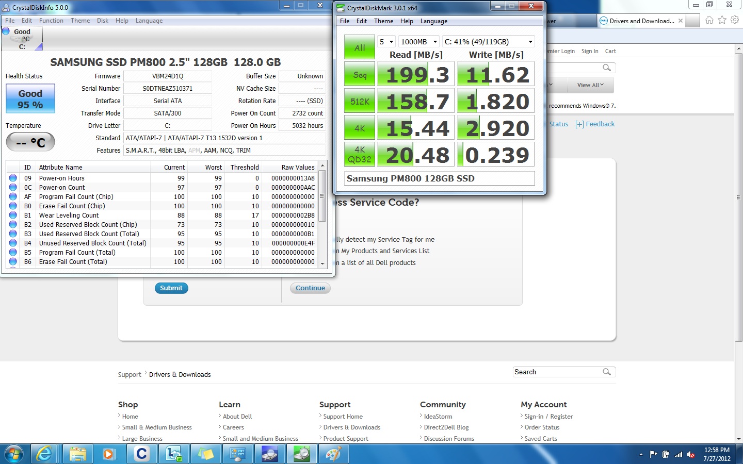
Task: Run the Seq sequential test
Action: [x=360, y=75]
